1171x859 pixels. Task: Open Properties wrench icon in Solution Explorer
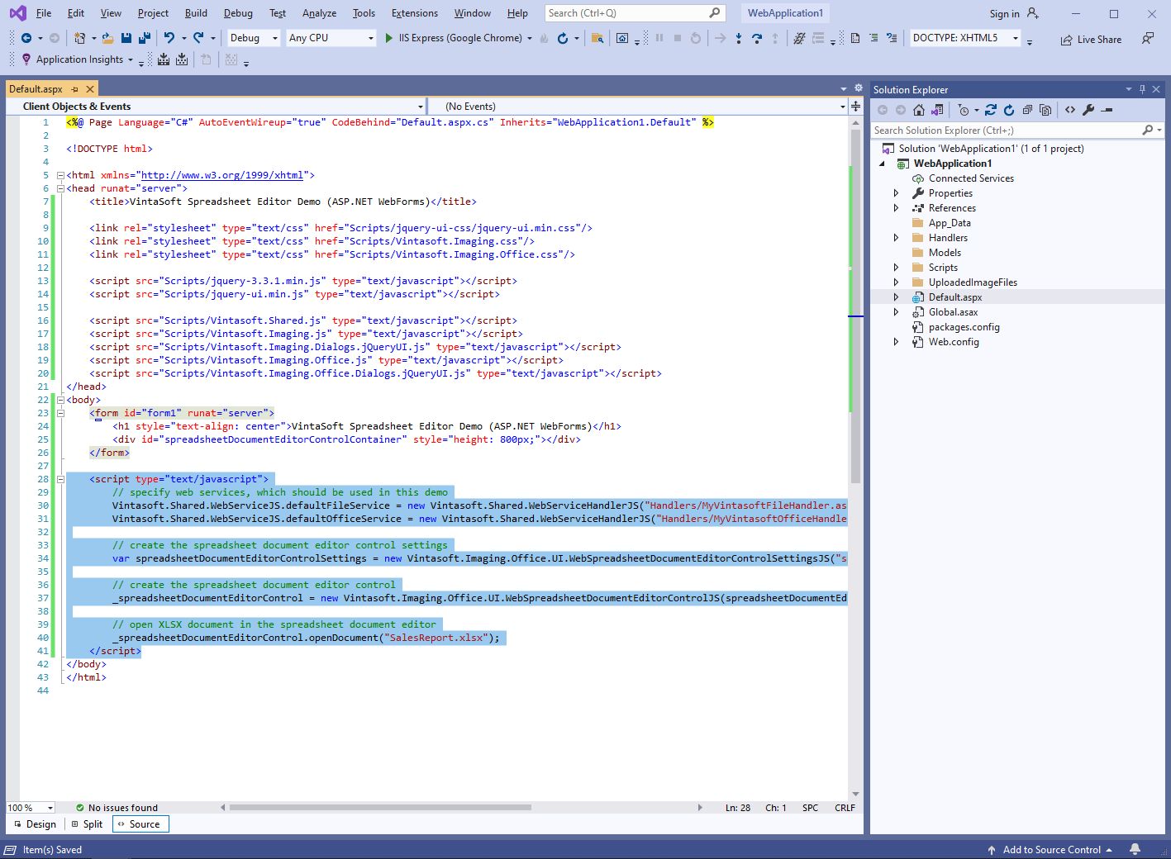1088,110
